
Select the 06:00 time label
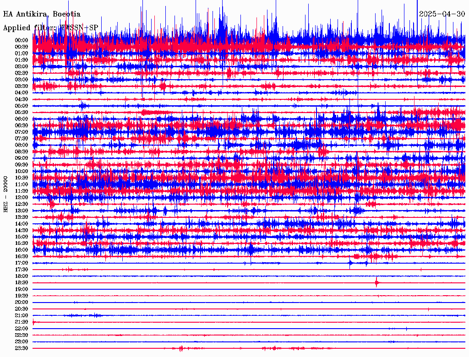tap(22, 119)
